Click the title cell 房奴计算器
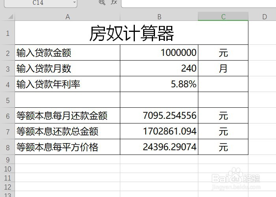The height and width of the screenshot is (197, 276). (x=131, y=33)
